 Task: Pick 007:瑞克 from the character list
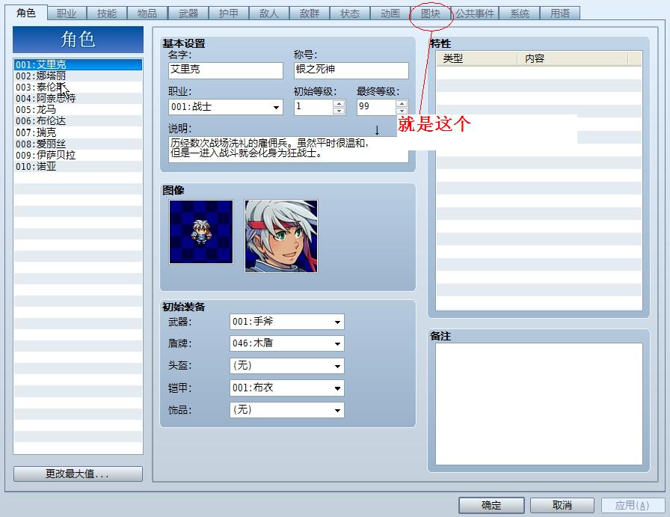click(79, 132)
